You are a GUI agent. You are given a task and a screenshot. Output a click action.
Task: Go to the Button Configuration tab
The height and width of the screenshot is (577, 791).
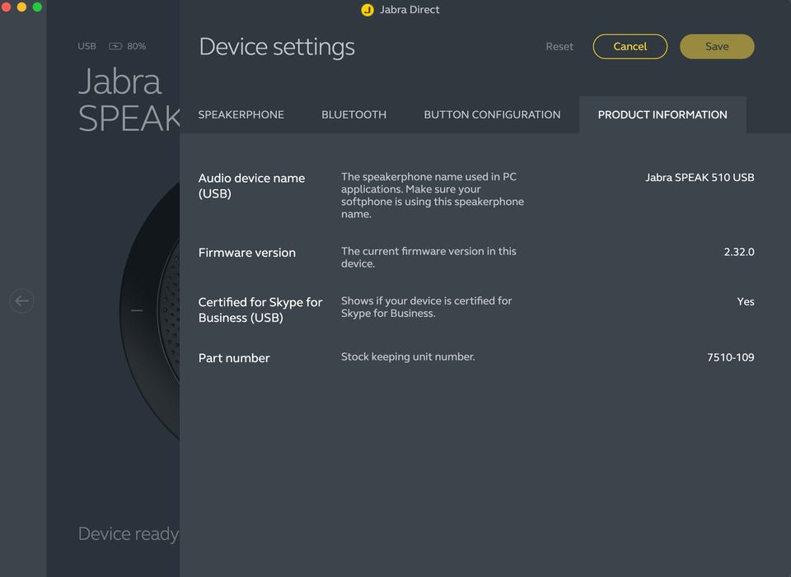[x=492, y=114]
